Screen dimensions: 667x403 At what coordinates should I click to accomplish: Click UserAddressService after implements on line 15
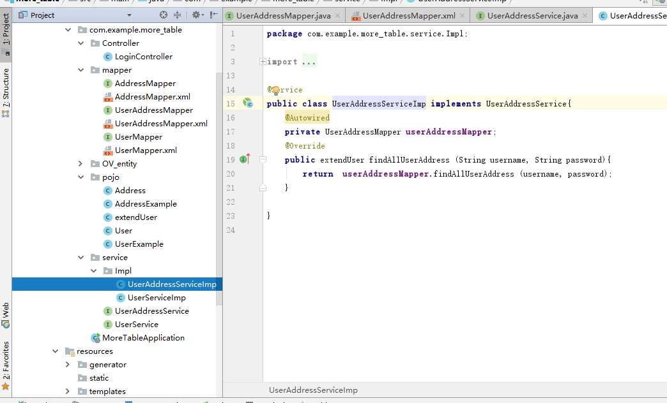(x=526, y=103)
